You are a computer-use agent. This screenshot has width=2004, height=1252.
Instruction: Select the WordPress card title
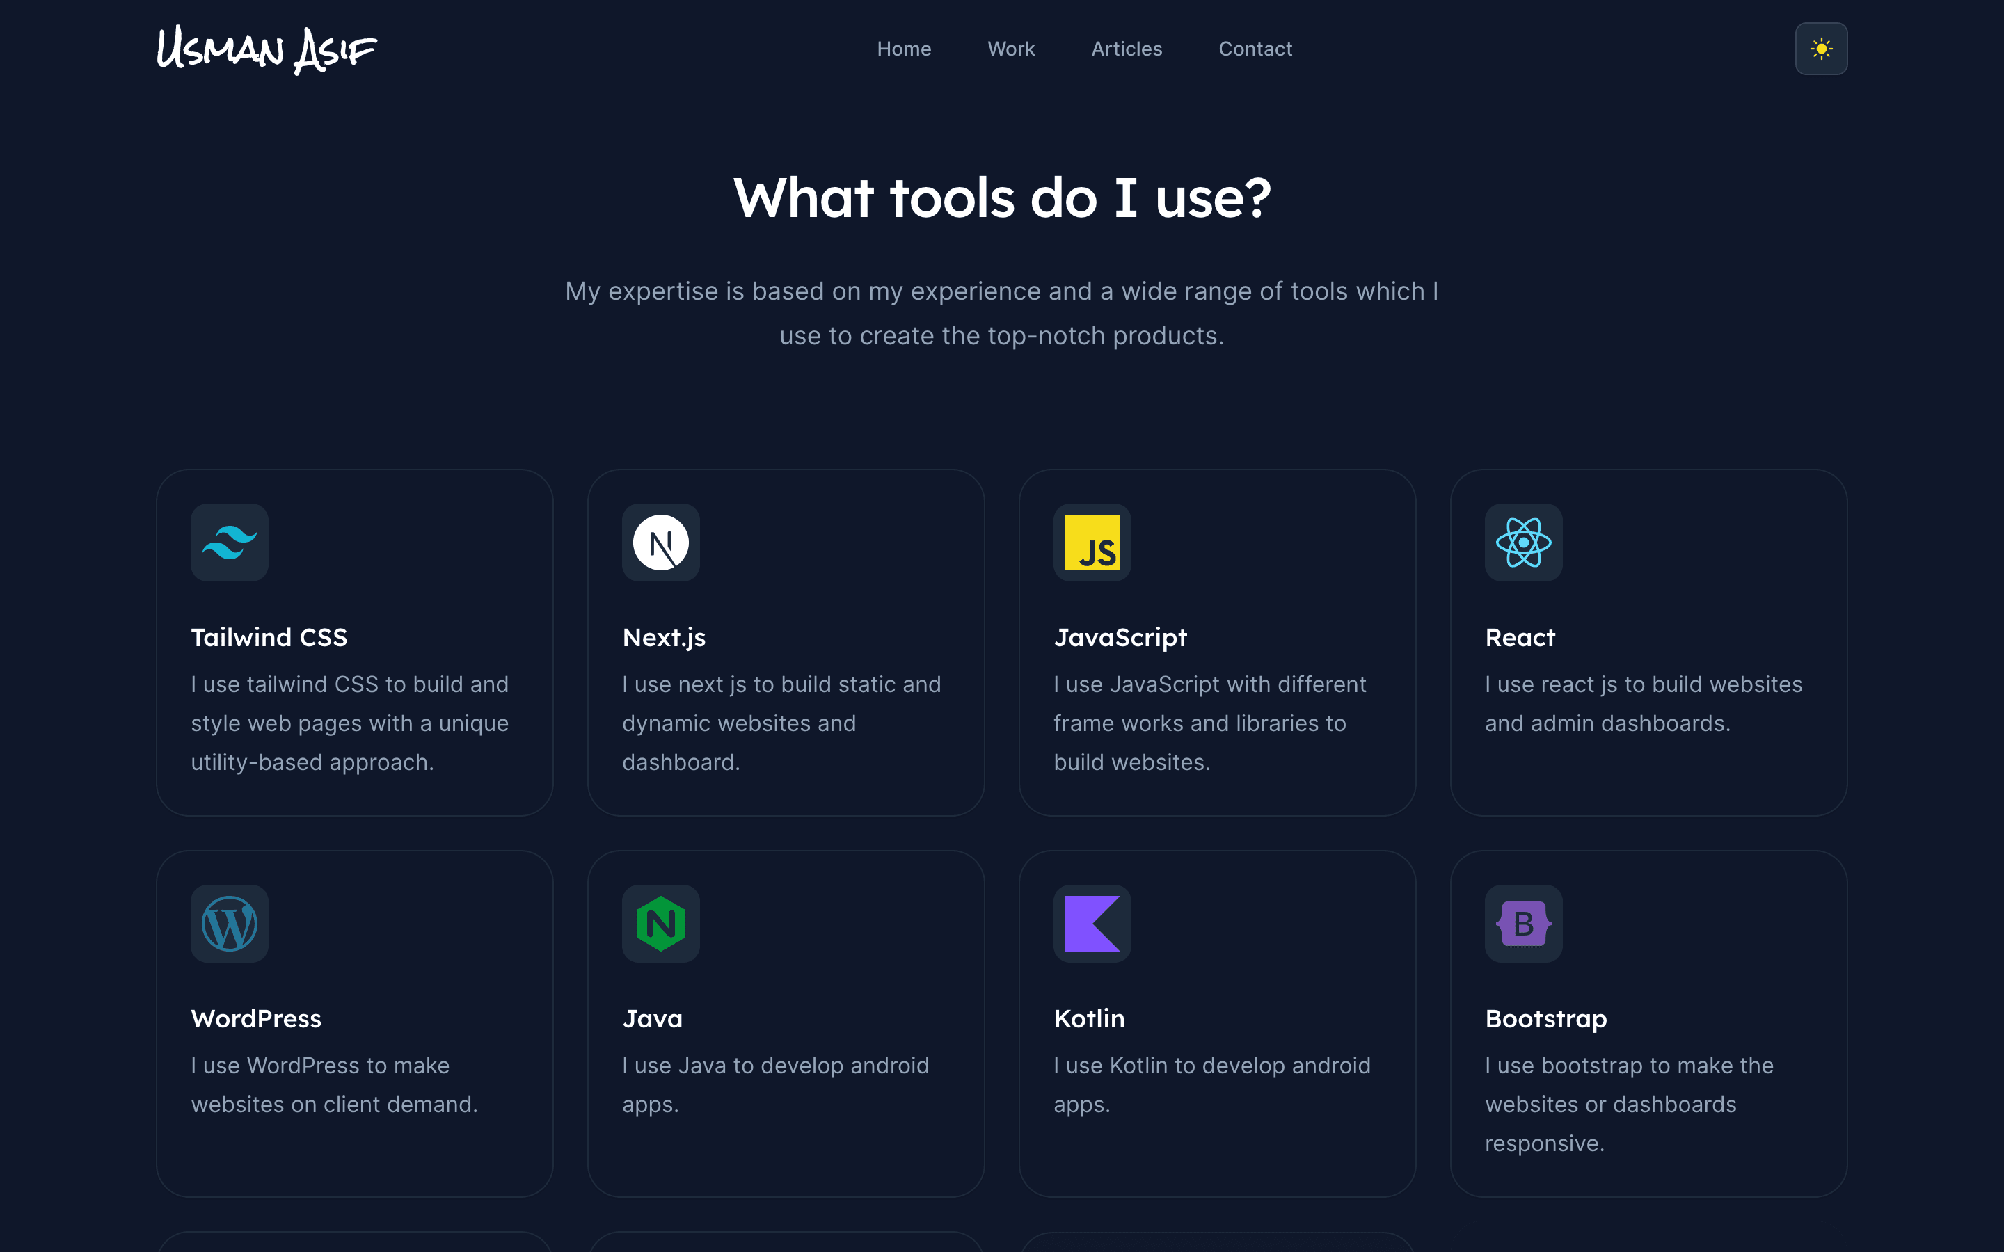(256, 1018)
